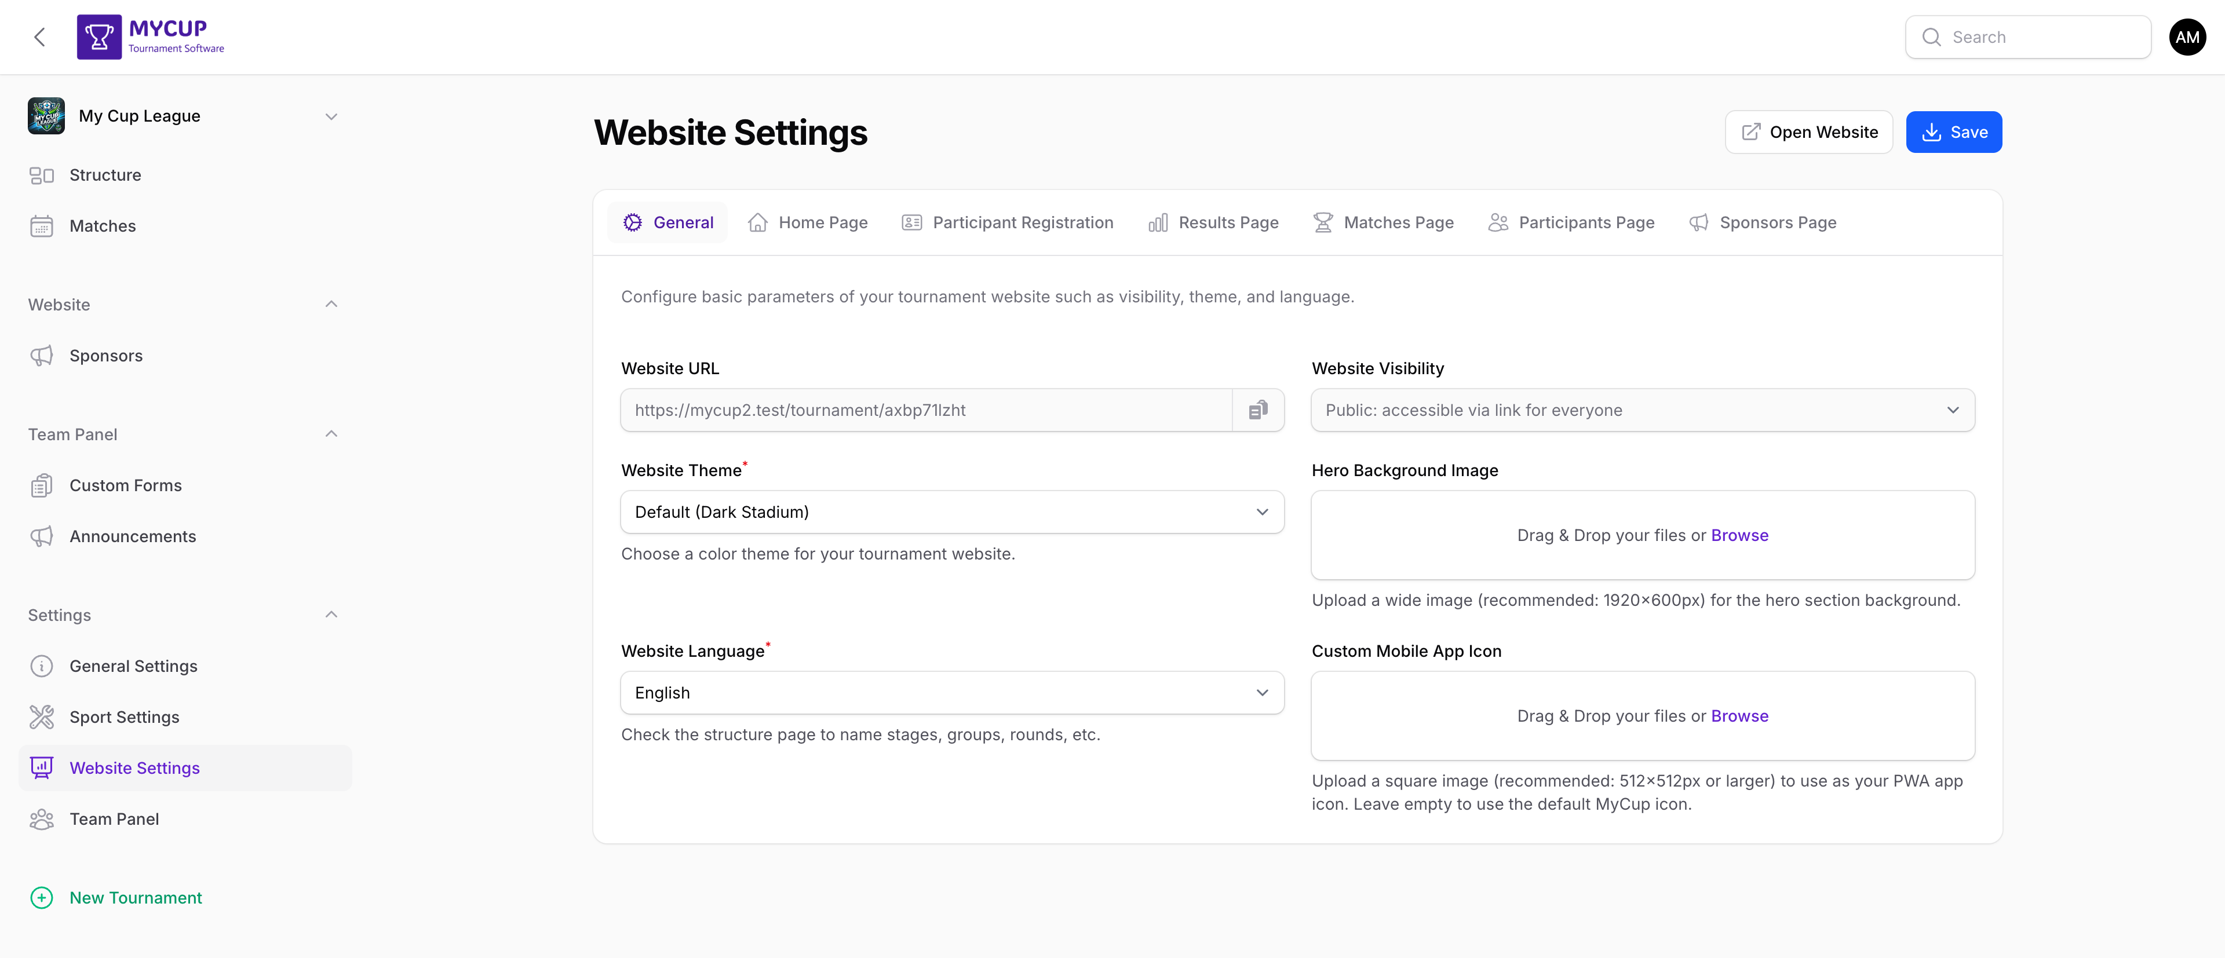Image resolution: width=2225 pixels, height=958 pixels.
Task: Click Browse to upload Hero Background Image
Action: [x=1739, y=535]
